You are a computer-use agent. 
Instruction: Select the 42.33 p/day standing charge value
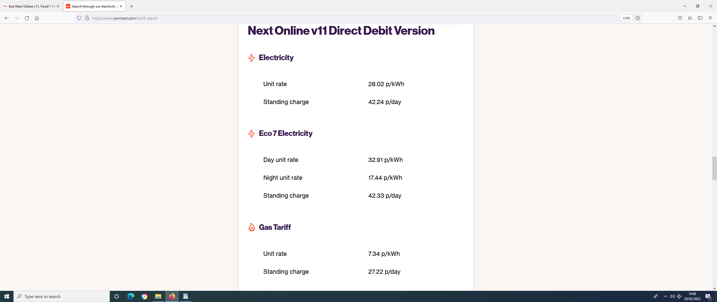click(385, 196)
